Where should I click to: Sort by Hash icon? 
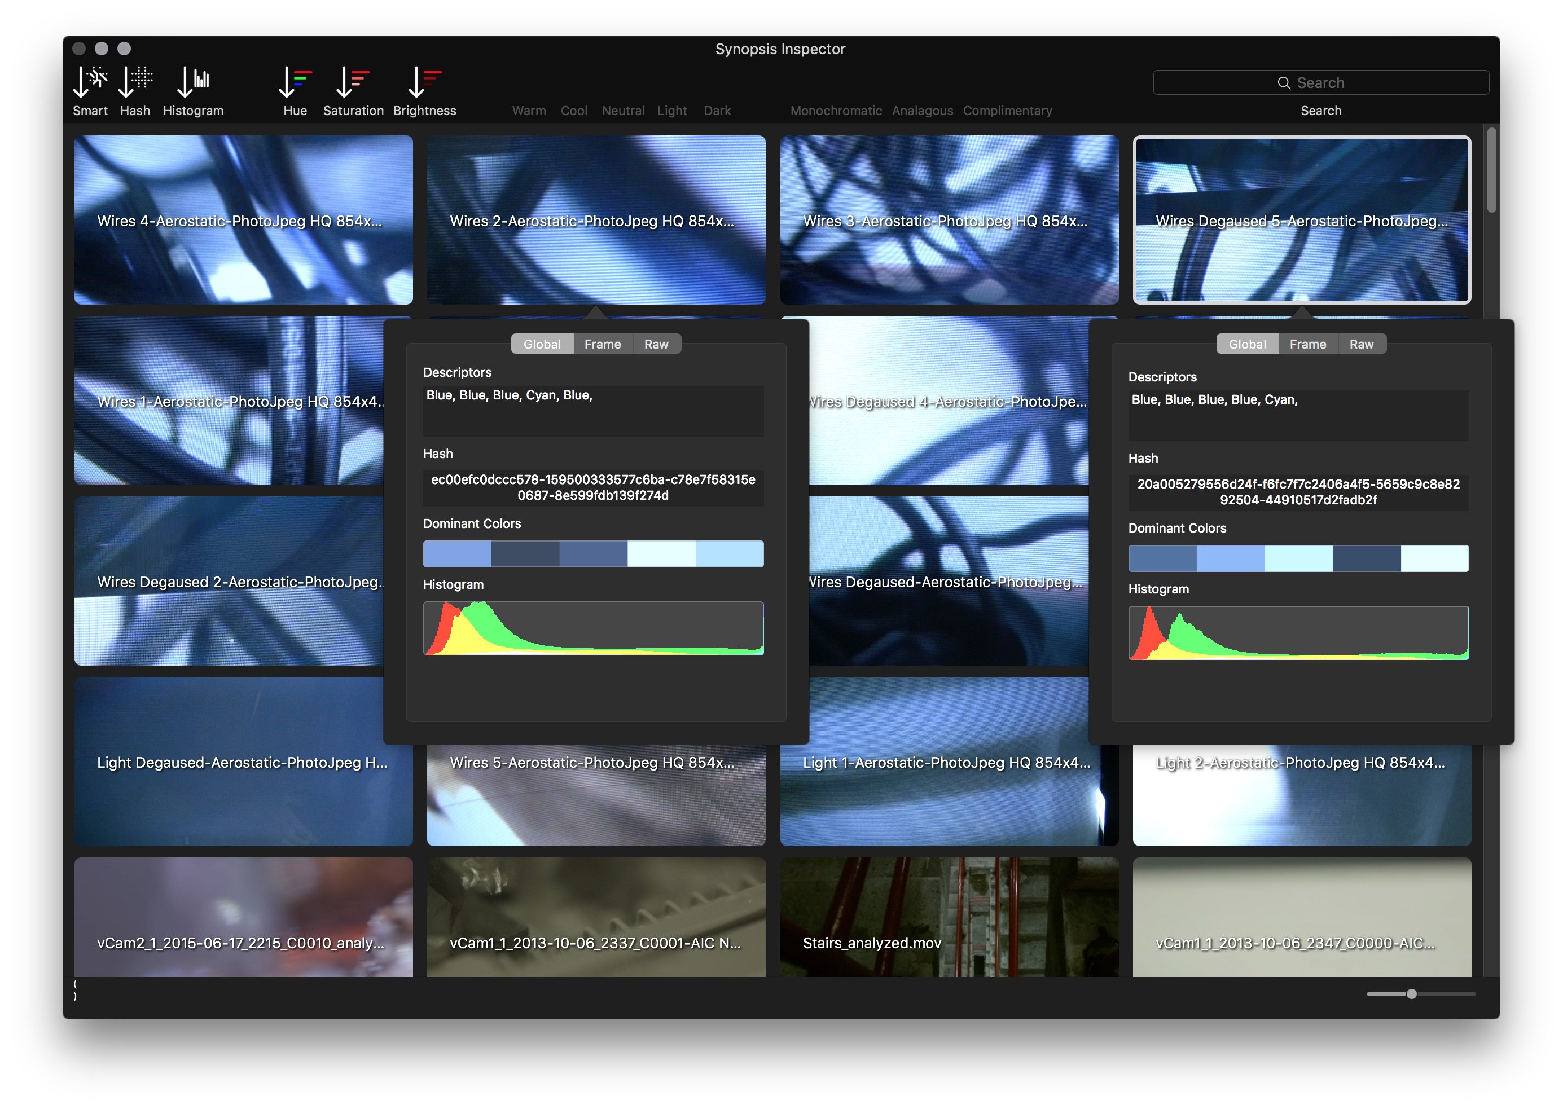click(135, 82)
